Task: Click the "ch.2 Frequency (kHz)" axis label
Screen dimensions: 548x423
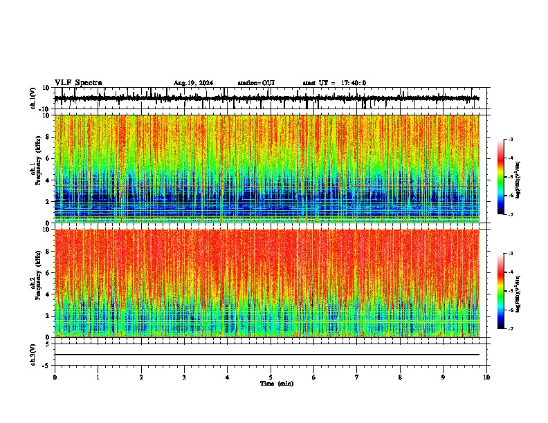Action: tap(36, 275)
